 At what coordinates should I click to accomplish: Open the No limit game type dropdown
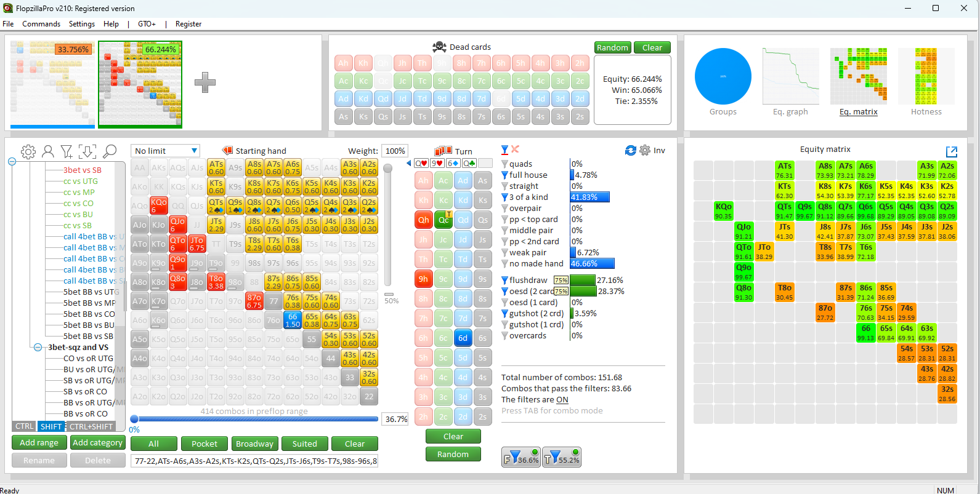click(x=166, y=151)
